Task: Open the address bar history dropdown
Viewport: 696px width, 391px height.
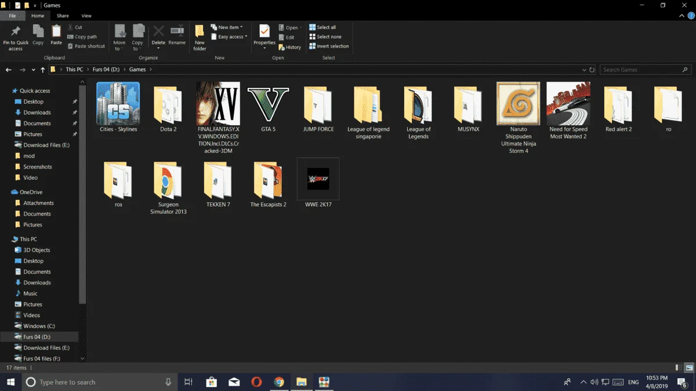Action: pos(584,70)
